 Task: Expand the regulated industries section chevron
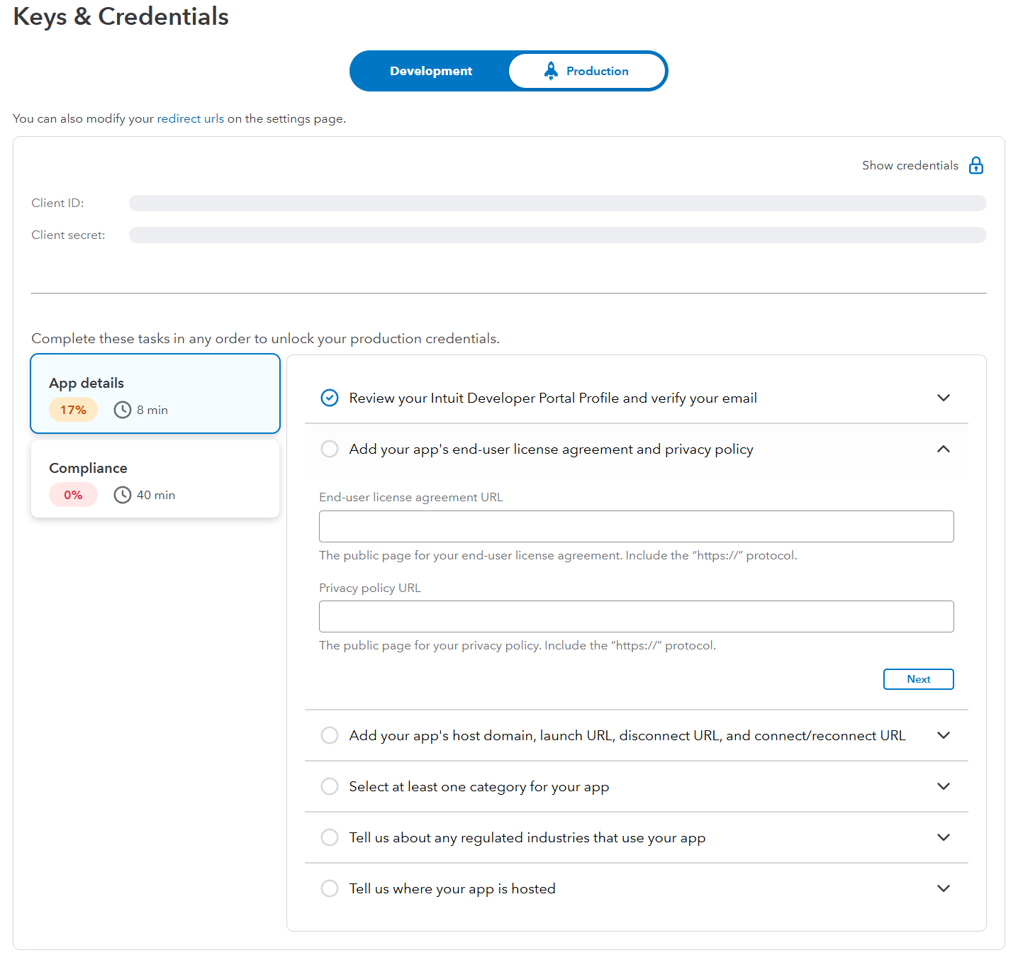[943, 837]
